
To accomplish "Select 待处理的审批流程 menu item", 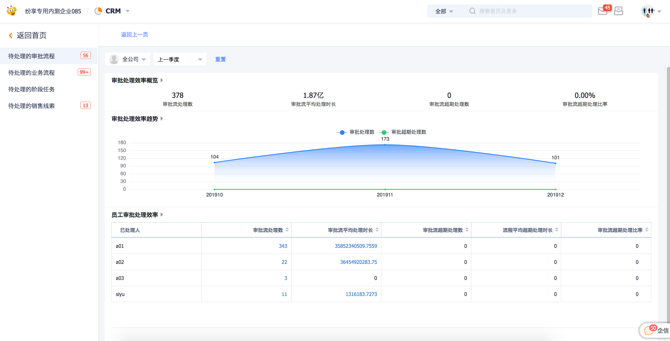I will click(49, 56).
